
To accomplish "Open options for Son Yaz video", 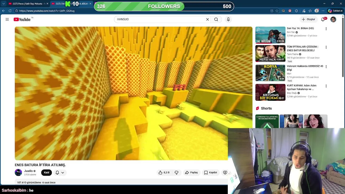I will 326,29.
